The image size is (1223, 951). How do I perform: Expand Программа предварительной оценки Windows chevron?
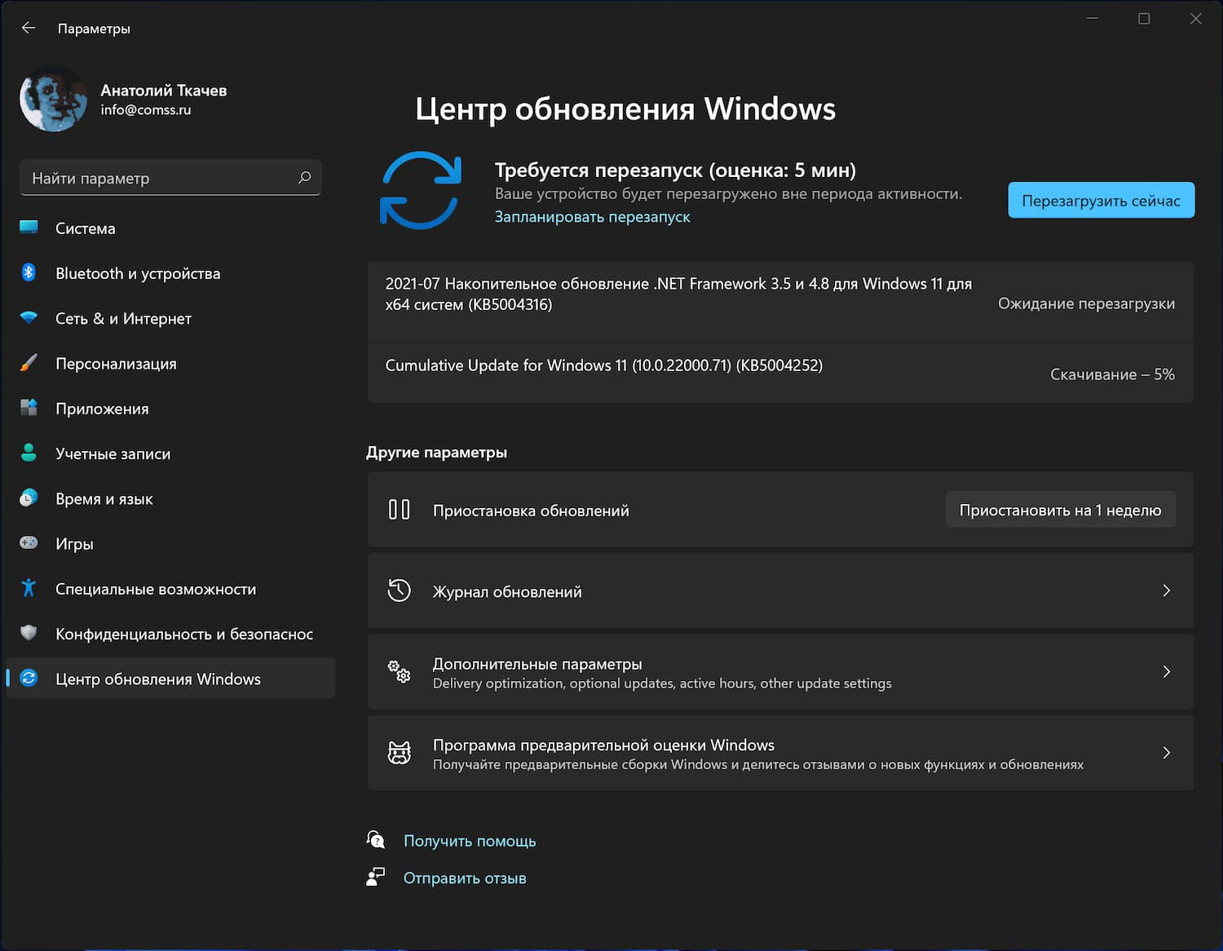[x=1166, y=753]
